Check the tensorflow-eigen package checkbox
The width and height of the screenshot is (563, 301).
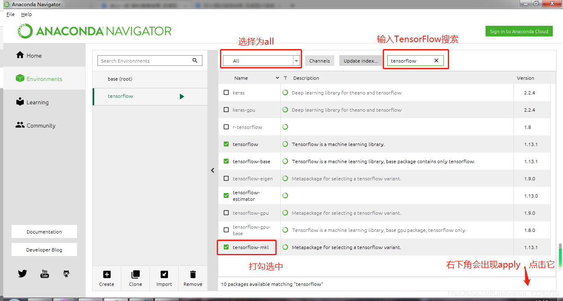point(226,178)
